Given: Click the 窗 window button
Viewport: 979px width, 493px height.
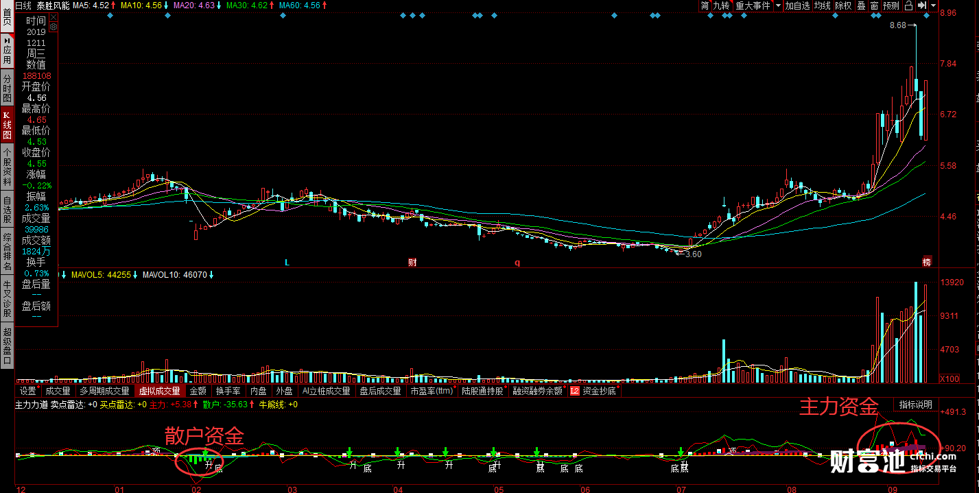Looking at the screenshot, I should 874,5.
